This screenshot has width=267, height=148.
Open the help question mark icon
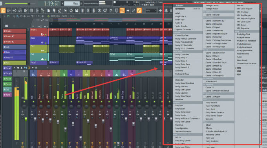111,11
